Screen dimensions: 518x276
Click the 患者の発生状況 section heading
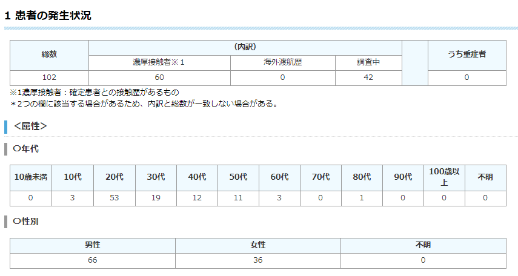pyautogui.click(x=48, y=16)
